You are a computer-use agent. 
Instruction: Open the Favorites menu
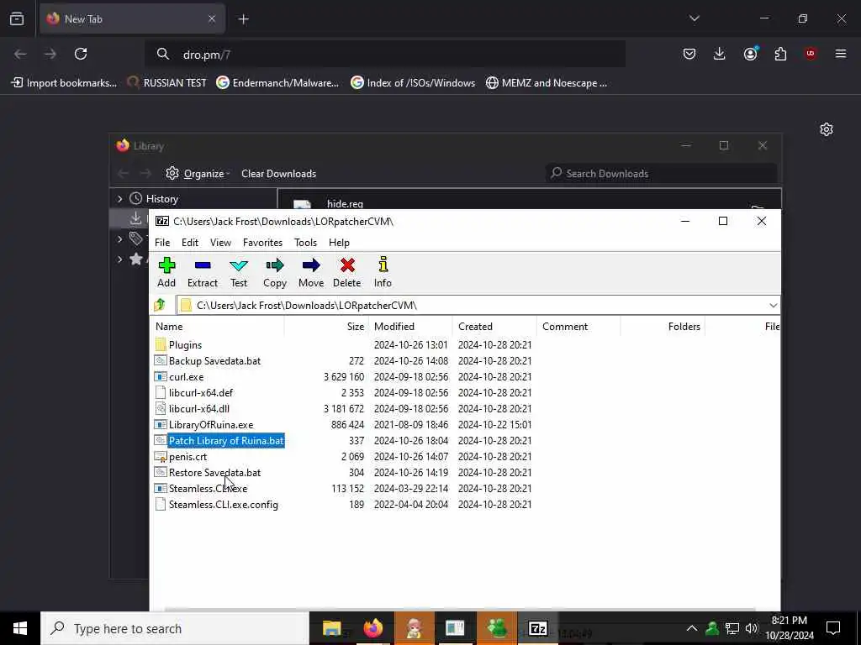tap(262, 243)
